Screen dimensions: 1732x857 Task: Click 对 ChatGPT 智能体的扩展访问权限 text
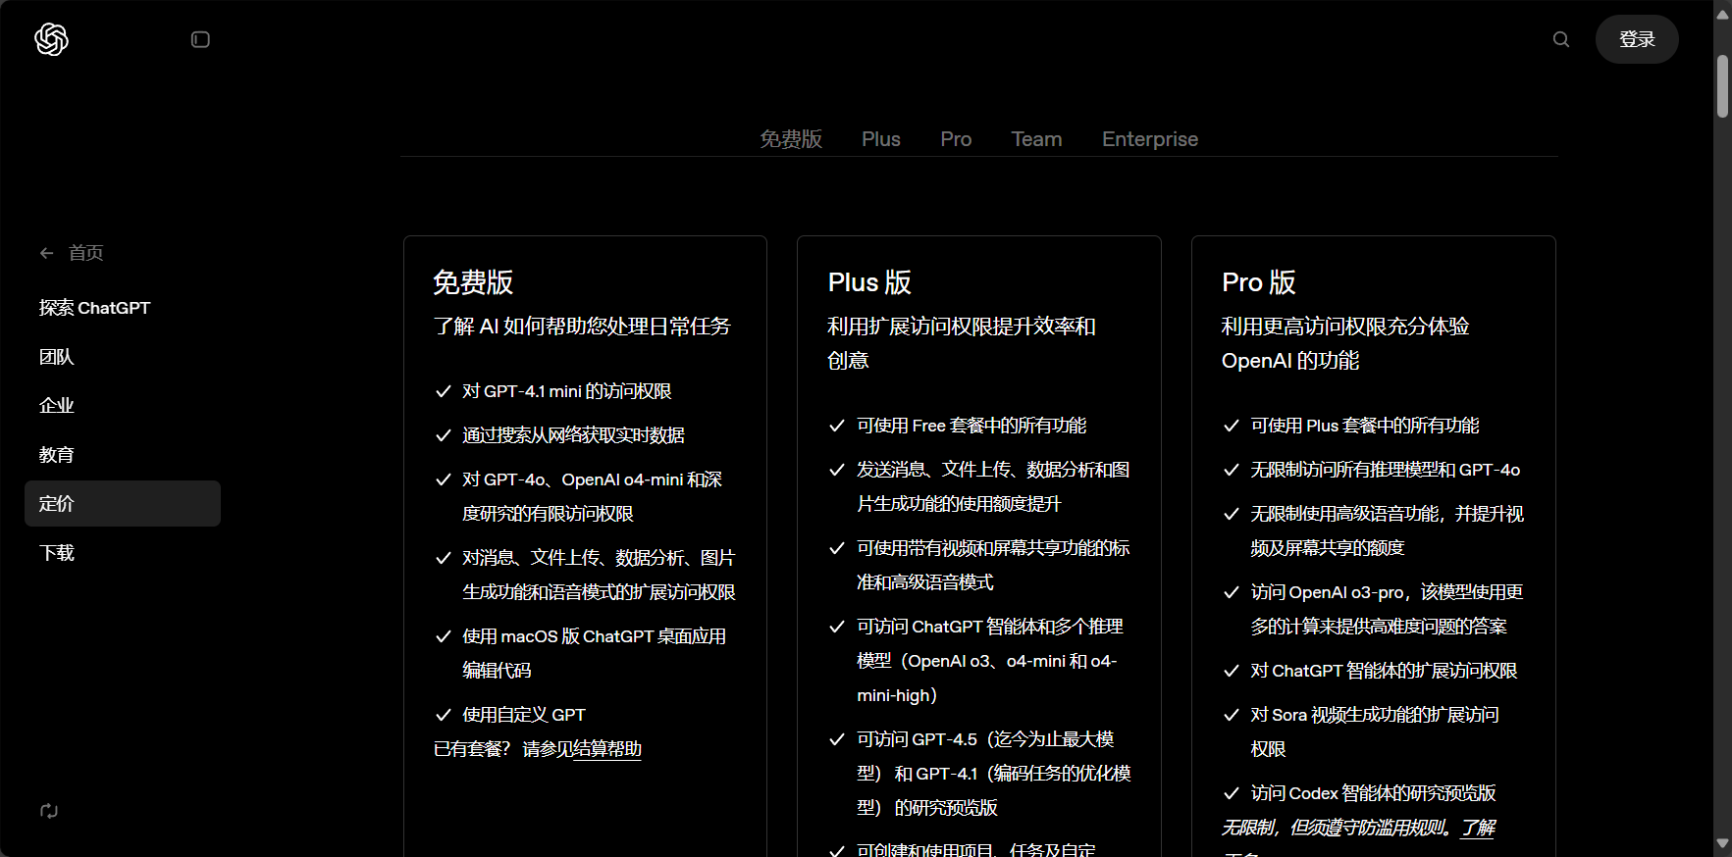click(1384, 671)
